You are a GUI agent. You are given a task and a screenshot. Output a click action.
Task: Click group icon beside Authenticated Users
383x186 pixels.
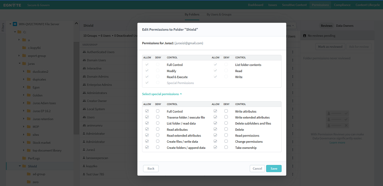point(84,52)
